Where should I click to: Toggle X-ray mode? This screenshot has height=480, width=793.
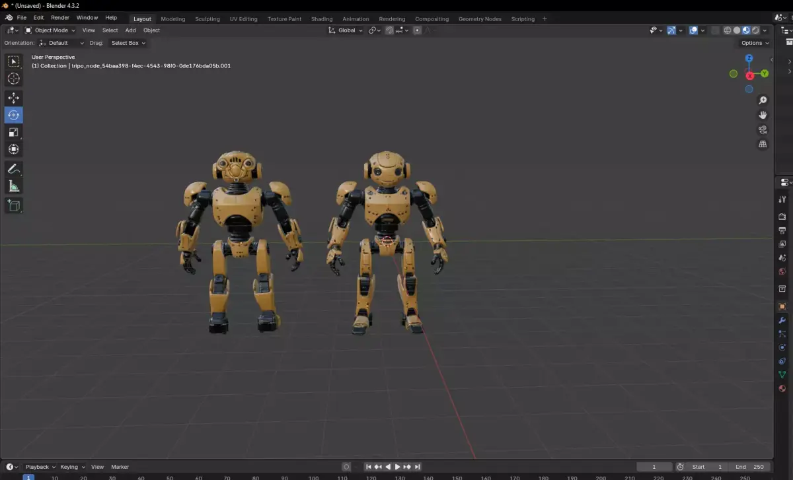click(x=716, y=30)
